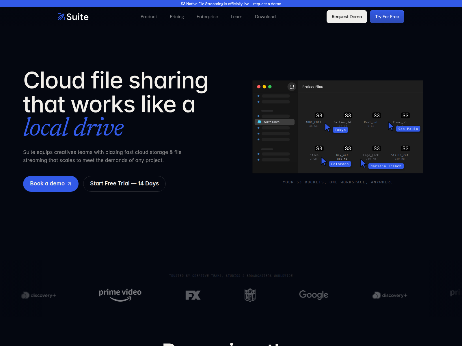The height and width of the screenshot is (346, 462).
Task: Select the S3 icon for Stills_ref
Action: click(x=405, y=148)
